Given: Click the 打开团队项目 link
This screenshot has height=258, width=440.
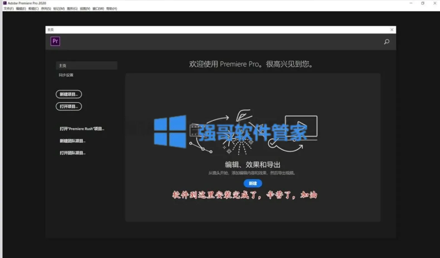Looking at the screenshot, I should (x=72, y=153).
